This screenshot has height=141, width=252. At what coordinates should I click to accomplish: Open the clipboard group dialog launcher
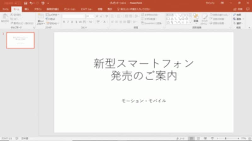[34, 28]
